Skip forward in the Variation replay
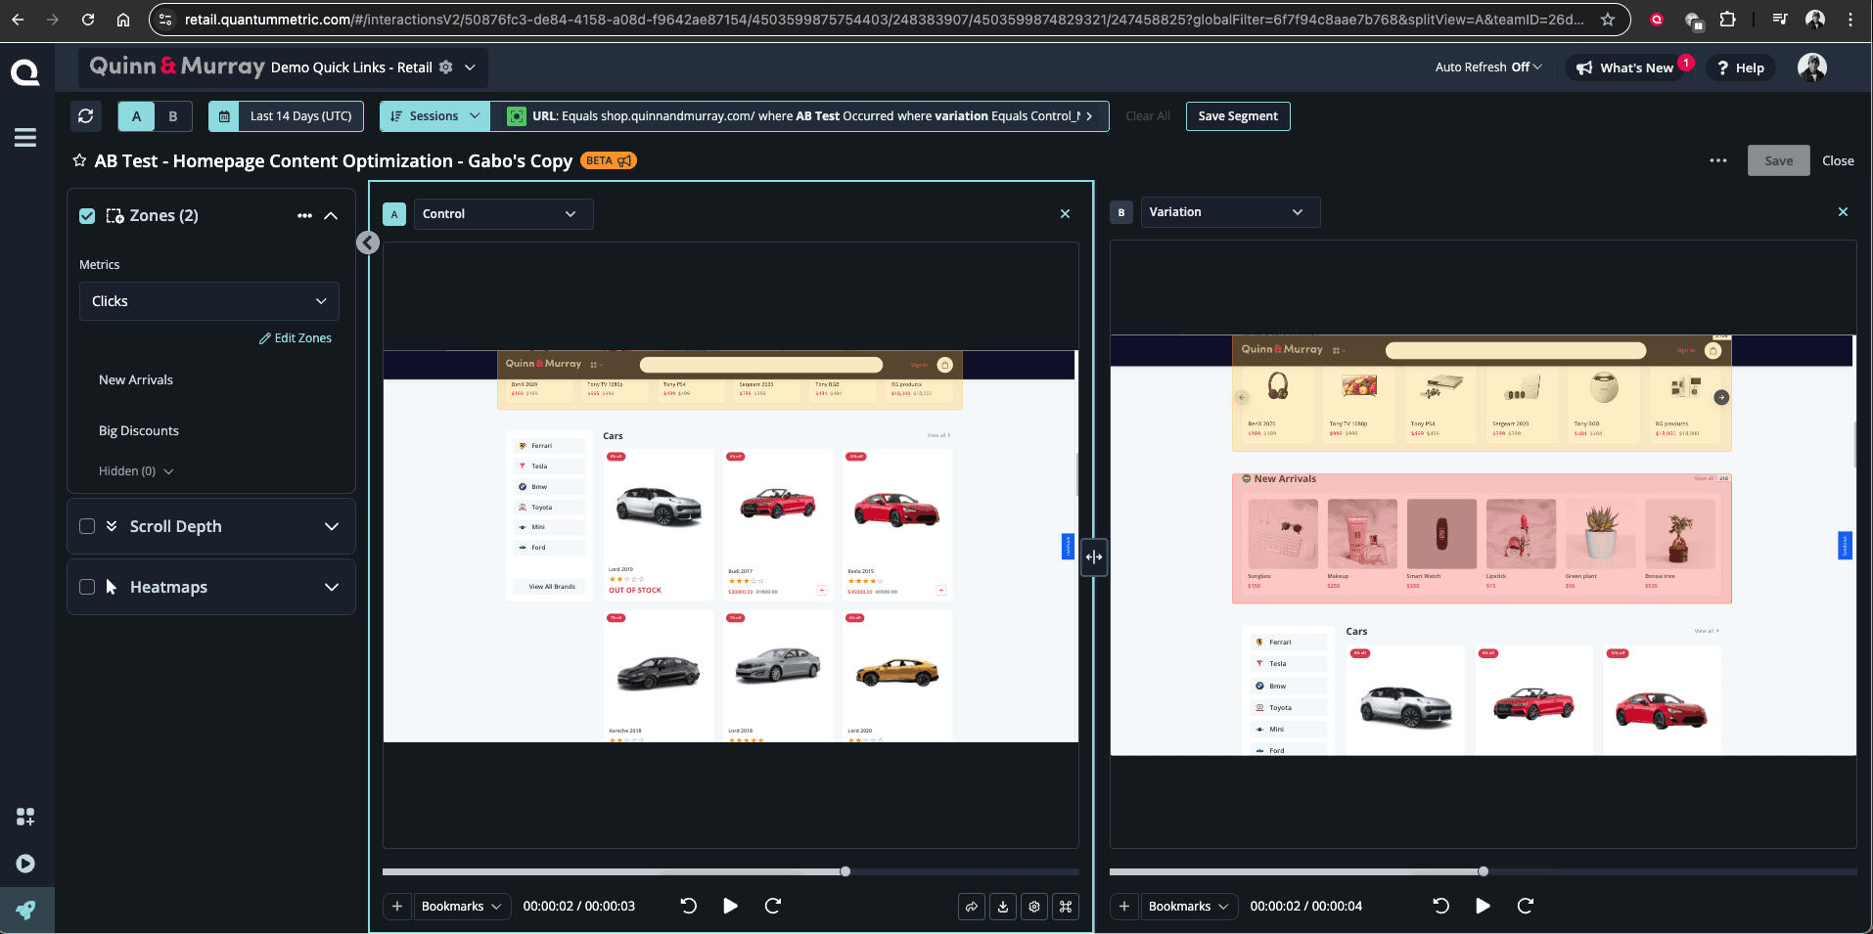Viewport: 1873px width, 934px height. point(1526,907)
